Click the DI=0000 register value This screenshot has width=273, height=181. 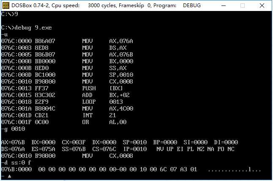pyautogui.click(x=226, y=142)
